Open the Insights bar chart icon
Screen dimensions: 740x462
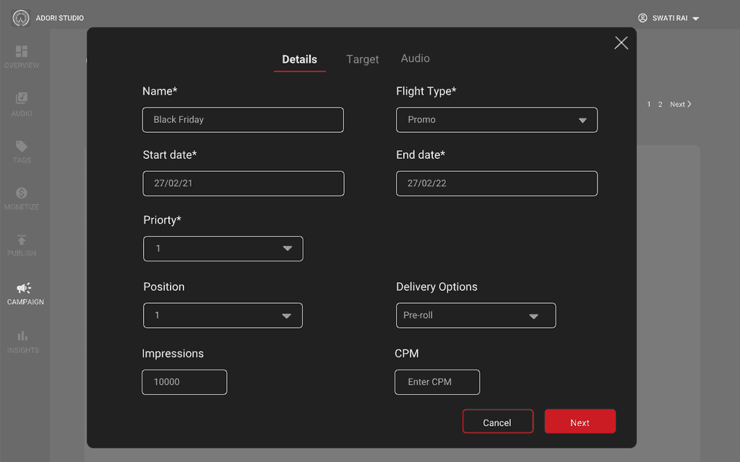coord(22,336)
